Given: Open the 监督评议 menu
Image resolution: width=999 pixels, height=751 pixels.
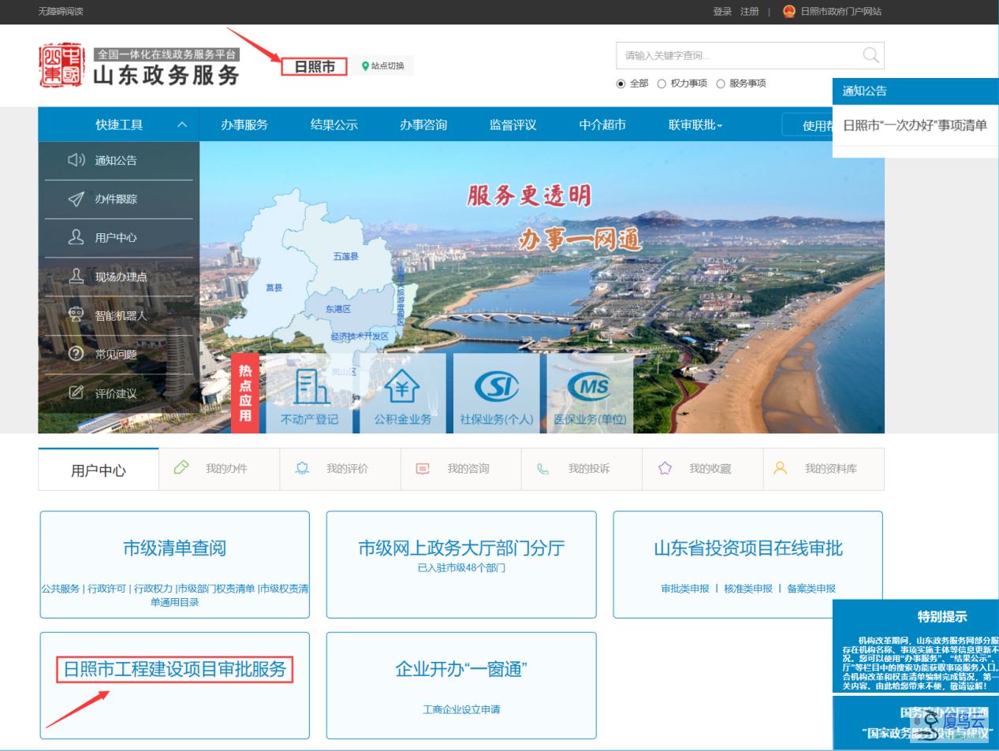Looking at the screenshot, I should (513, 125).
